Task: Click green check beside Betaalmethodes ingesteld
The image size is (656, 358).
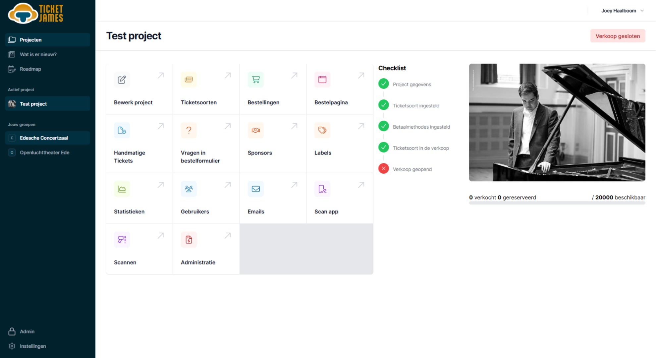Action: [384, 126]
